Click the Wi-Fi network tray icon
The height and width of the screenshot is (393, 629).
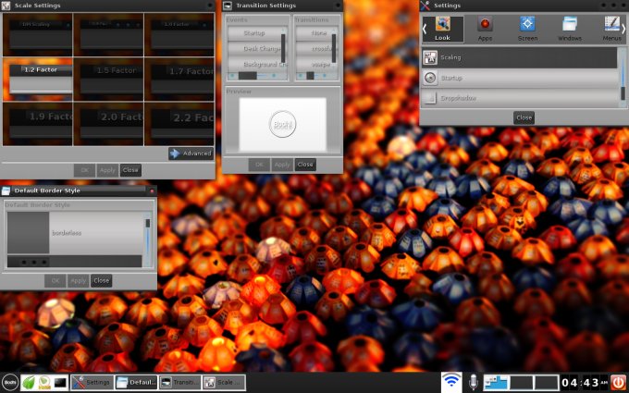coord(451,382)
